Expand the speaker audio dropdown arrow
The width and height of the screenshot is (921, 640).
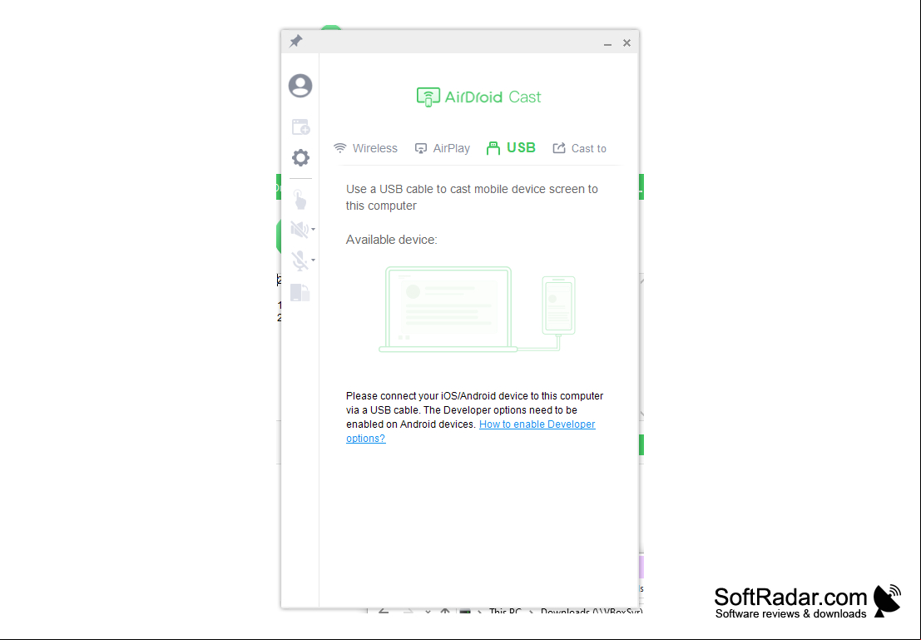coord(313,229)
